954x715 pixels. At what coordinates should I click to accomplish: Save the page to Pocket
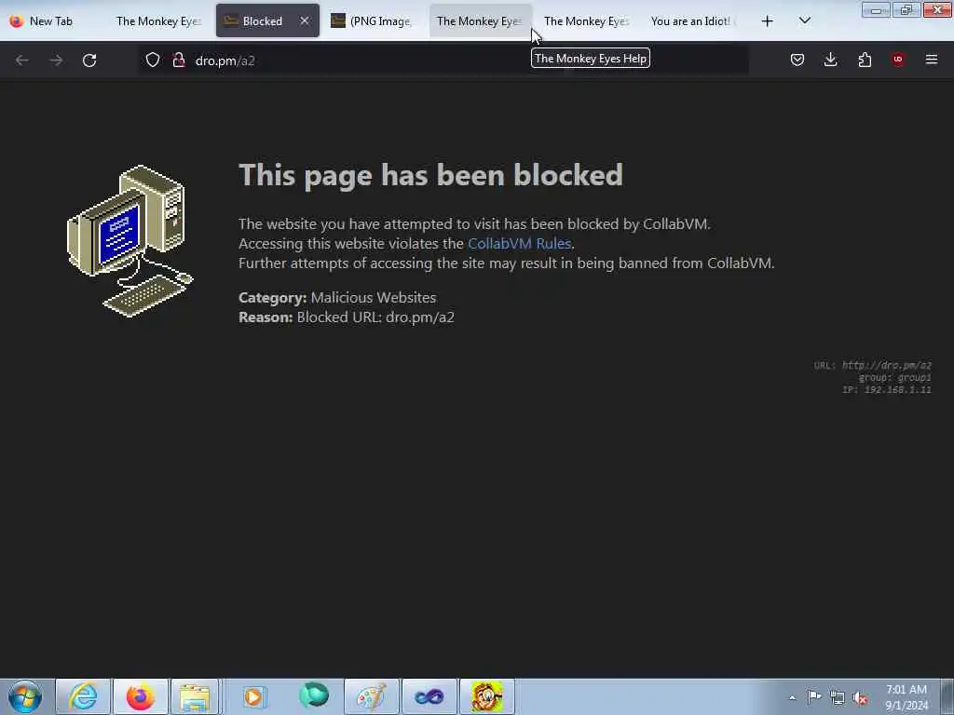[x=797, y=60]
